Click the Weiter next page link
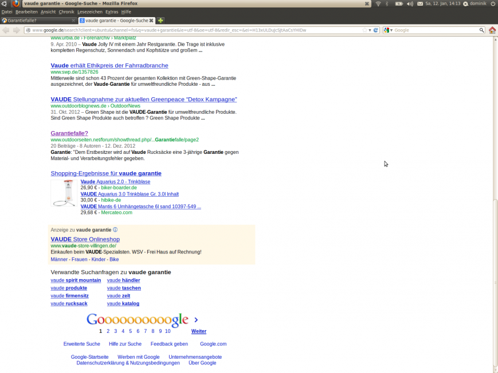This screenshot has width=498, height=373. click(x=199, y=331)
